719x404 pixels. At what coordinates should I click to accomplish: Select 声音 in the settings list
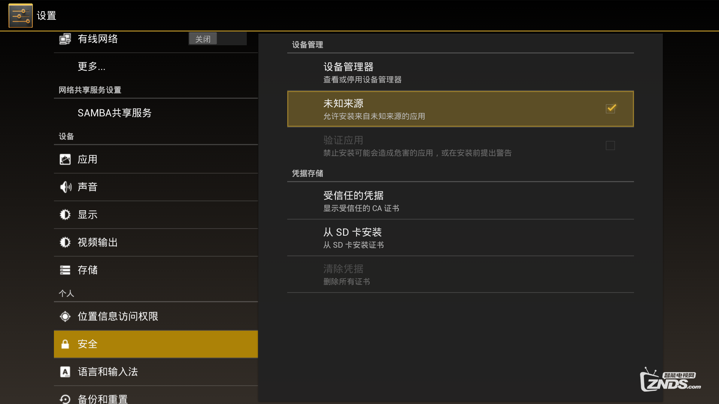[x=156, y=187]
